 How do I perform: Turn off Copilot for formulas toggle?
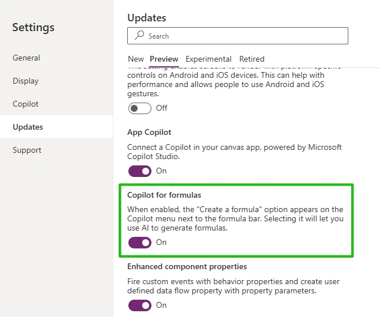(140, 242)
